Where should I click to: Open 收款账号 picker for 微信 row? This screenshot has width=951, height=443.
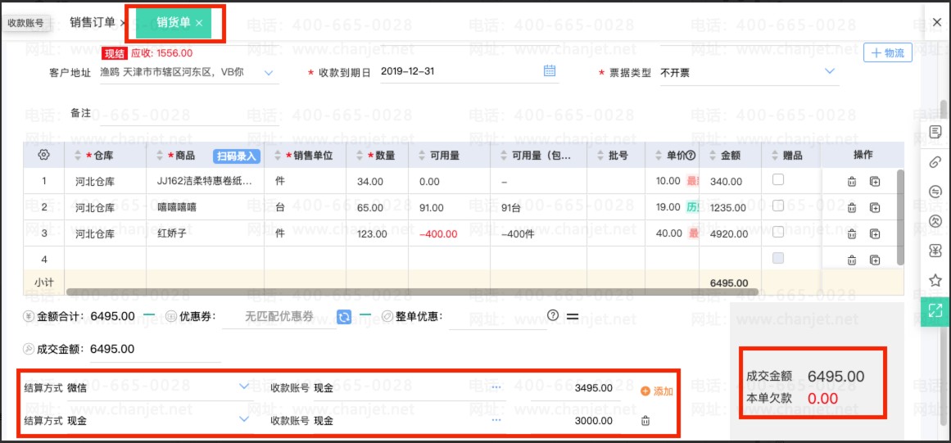(x=496, y=387)
